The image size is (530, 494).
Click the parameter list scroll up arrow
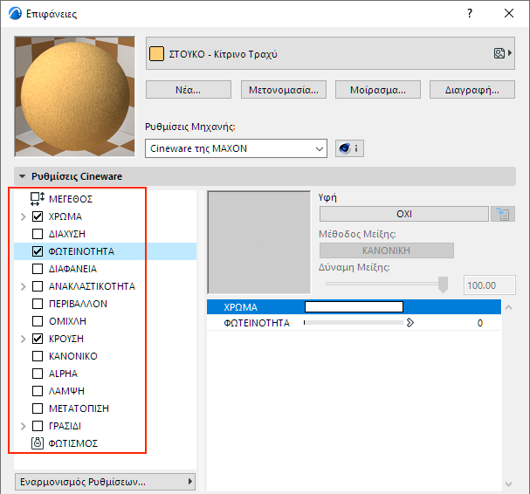tap(508, 307)
